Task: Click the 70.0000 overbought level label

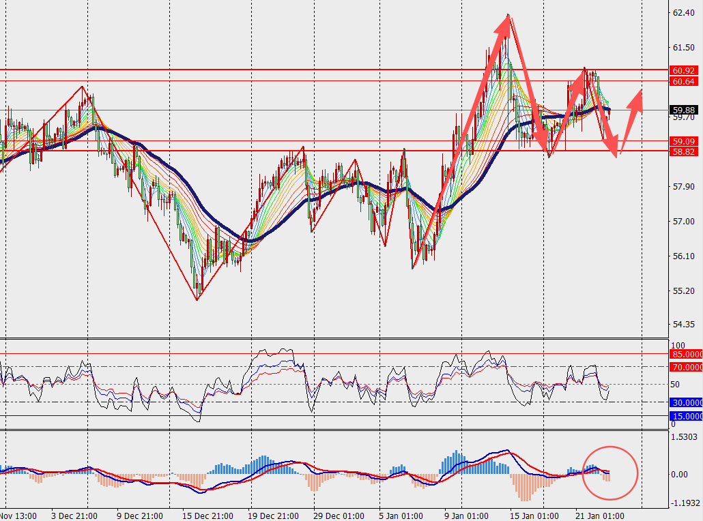Action: pyautogui.click(x=687, y=367)
